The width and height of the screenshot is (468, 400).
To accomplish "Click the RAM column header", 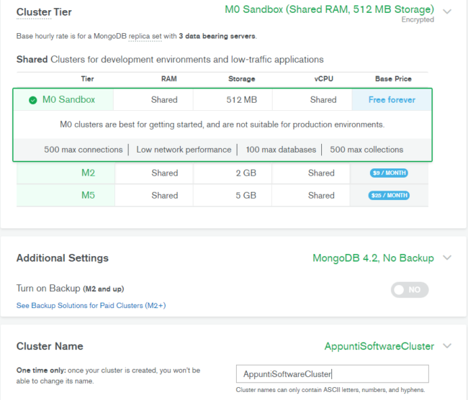I will click(x=169, y=78).
